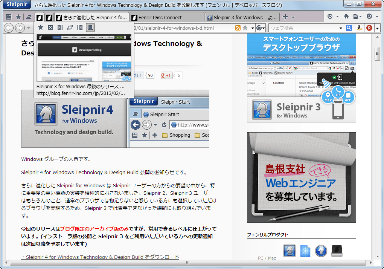
Task: Click the star icon in the tab preview popup
Action: [x=41, y=28]
